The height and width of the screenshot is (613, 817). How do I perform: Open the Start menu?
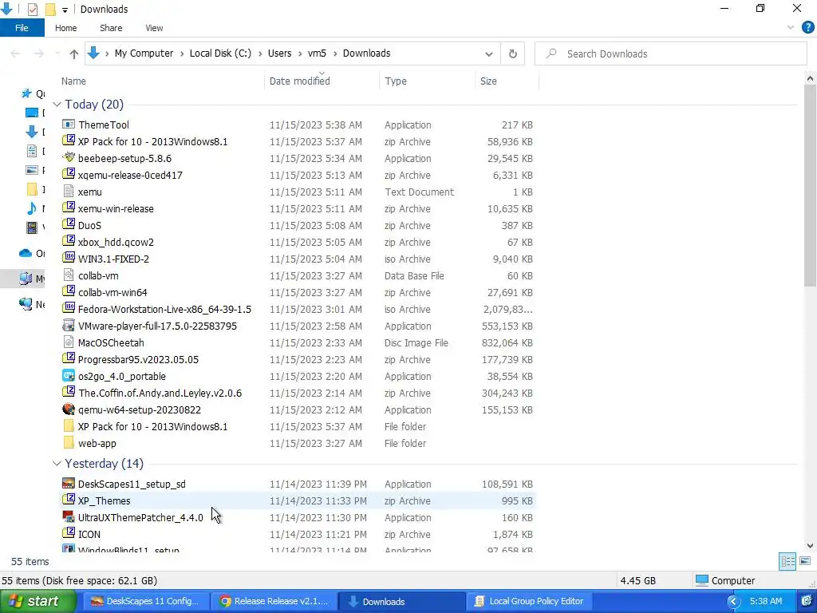tap(37, 602)
